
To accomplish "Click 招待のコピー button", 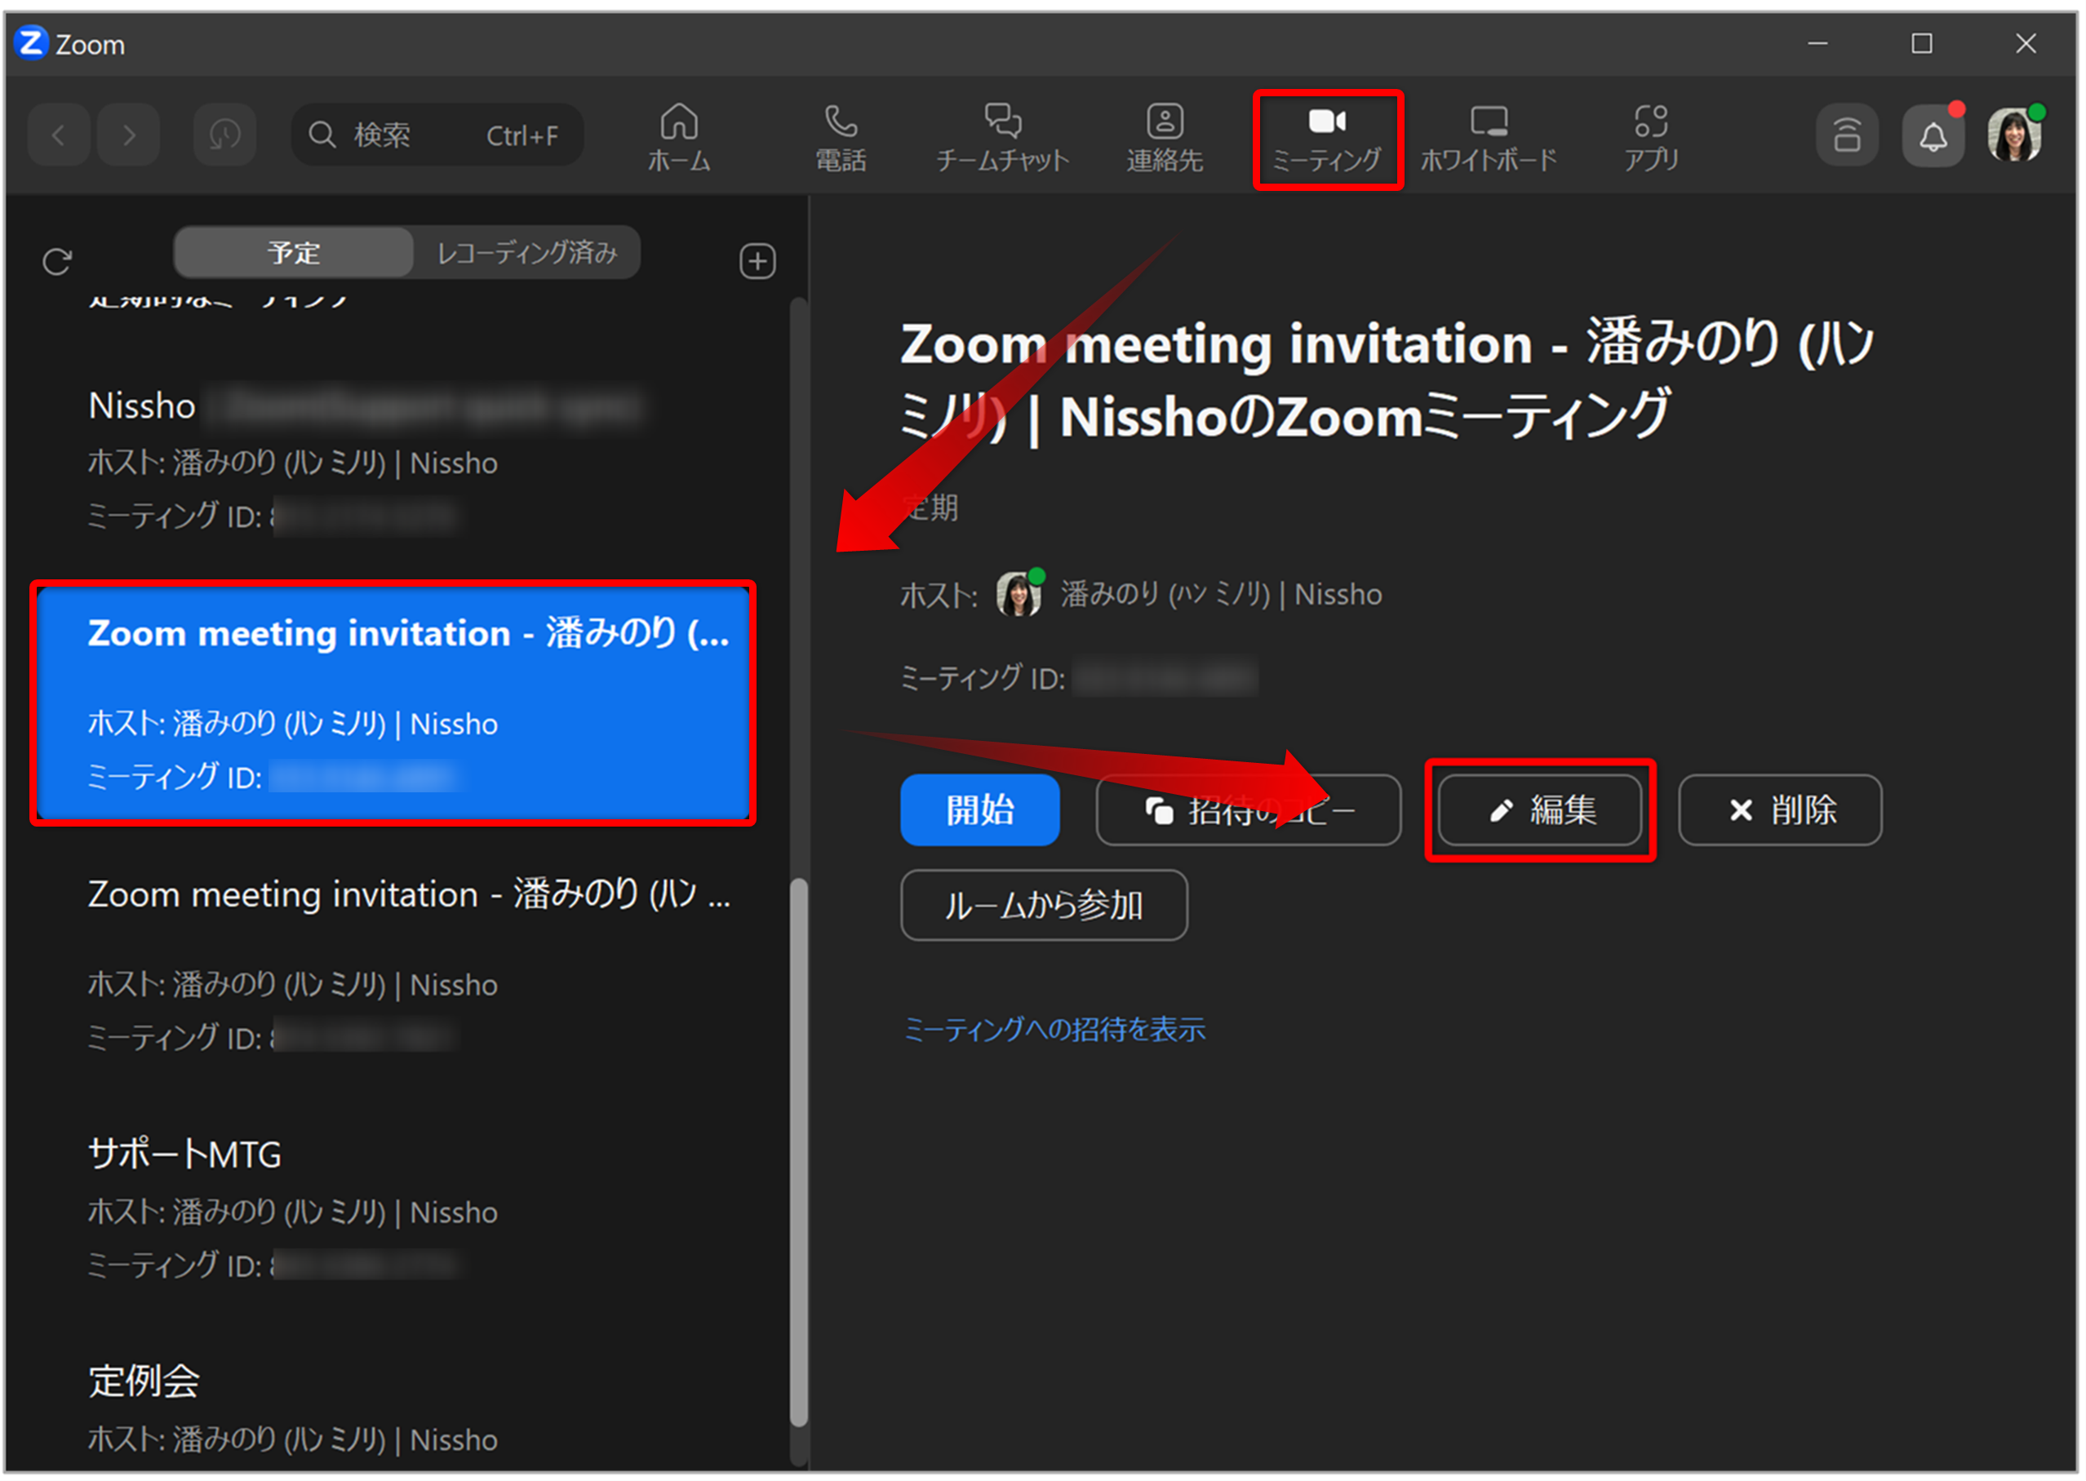I will point(1248,809).
